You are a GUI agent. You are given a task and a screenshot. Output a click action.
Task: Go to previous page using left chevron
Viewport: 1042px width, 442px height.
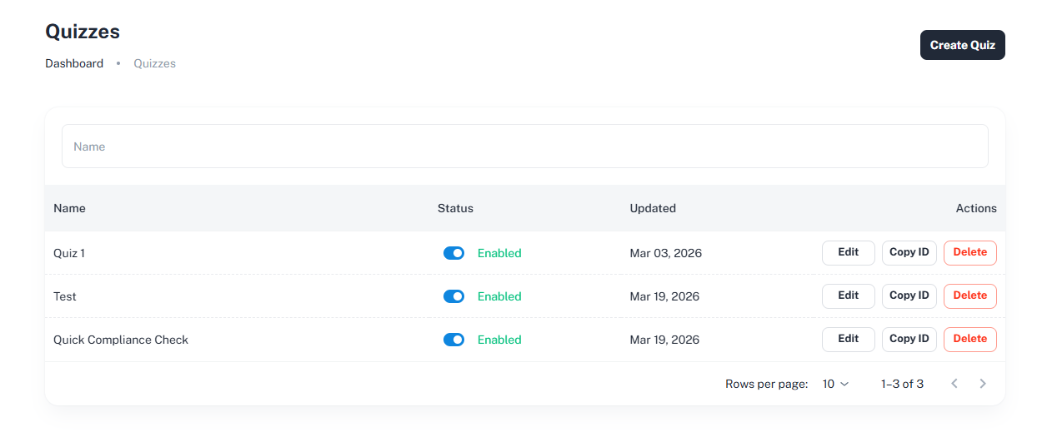tap(954, 384)
